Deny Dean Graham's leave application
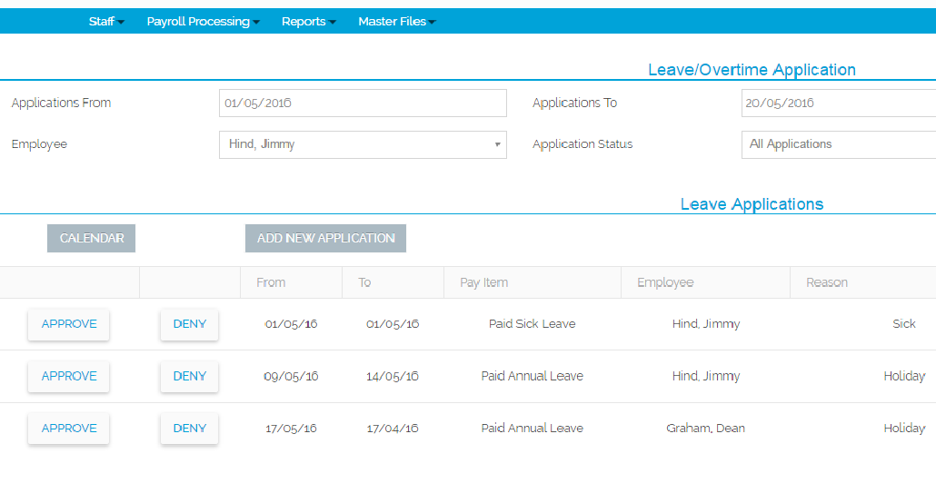The height and width of the screenshot is (503, 936). pyautogui.click(x=189, y=429)
